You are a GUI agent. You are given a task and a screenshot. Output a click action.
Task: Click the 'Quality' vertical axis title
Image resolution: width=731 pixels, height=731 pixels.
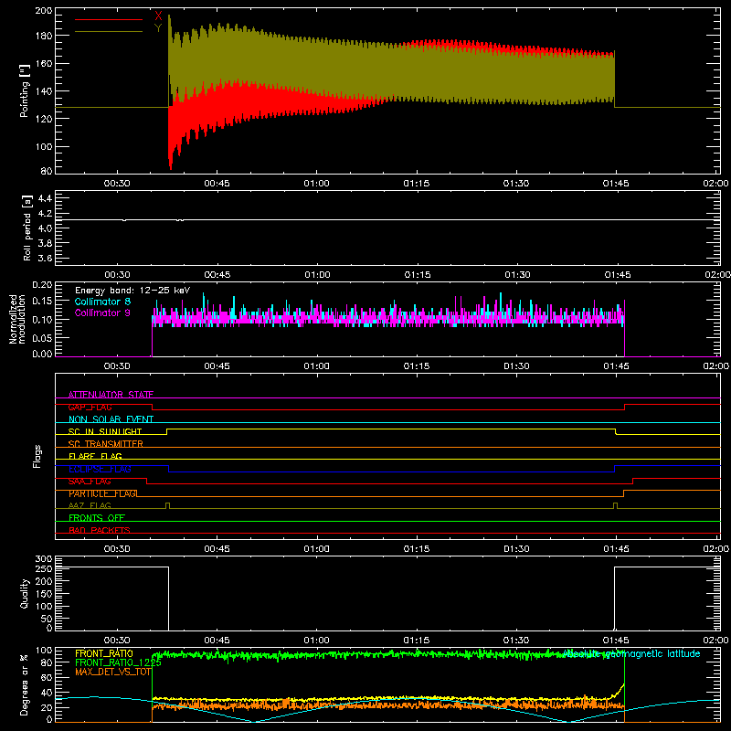[x=25, y=593]
